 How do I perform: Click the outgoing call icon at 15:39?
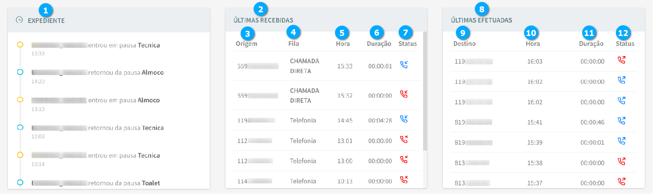622,141
